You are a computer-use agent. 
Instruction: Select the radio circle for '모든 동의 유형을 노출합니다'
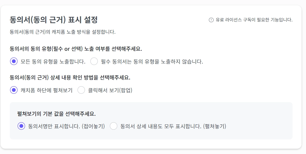(14, 61)
